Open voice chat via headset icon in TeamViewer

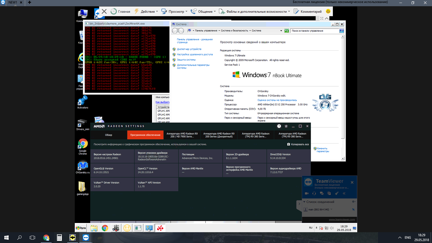pyautogui.click(x=314, y=193)
